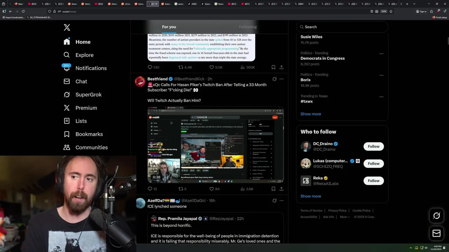Open options for Democrats in Congress trend
Screen dimensions: 449x252
coord(381,54)
